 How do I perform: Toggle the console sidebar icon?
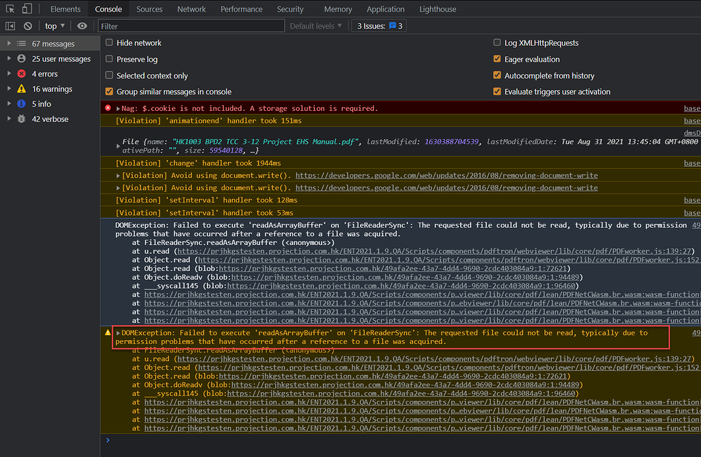coord(10,26)
